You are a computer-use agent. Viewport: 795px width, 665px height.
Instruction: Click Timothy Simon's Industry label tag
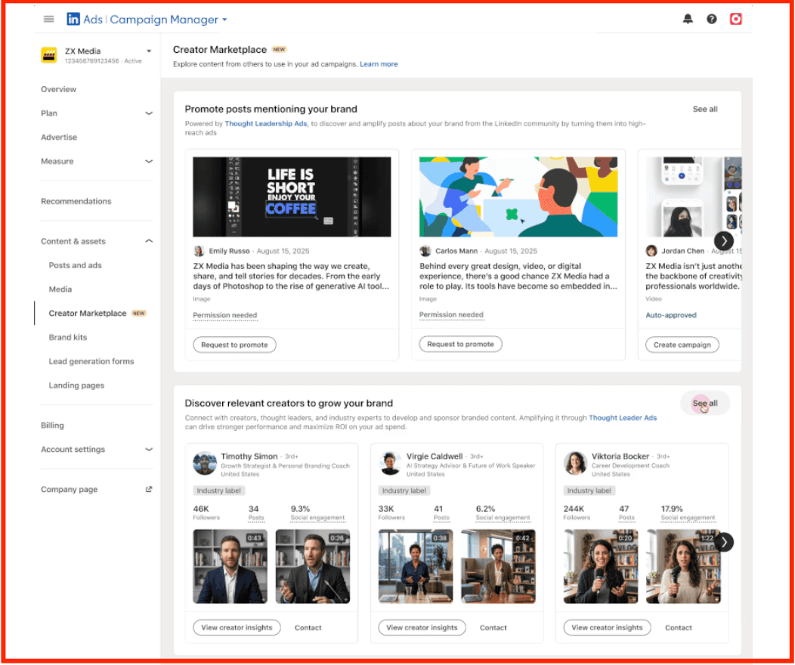pos(219,490)
